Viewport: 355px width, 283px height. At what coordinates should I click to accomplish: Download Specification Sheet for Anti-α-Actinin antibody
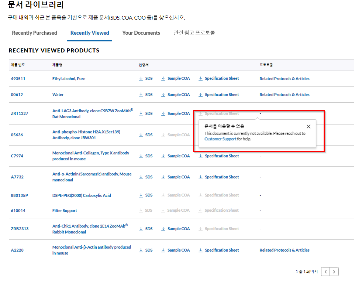coord(218,177)
